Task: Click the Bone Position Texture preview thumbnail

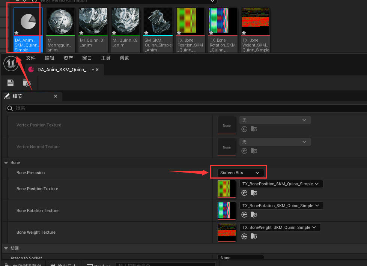Action: tap(227, 189)
